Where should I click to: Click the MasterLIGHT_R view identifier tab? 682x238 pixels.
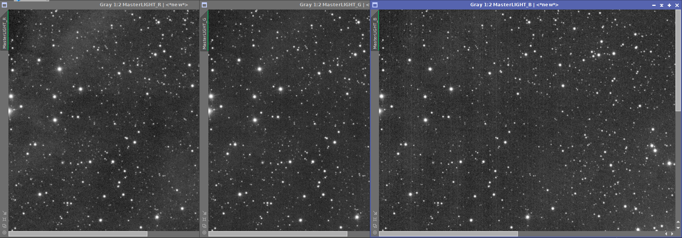tap(4, 32)
